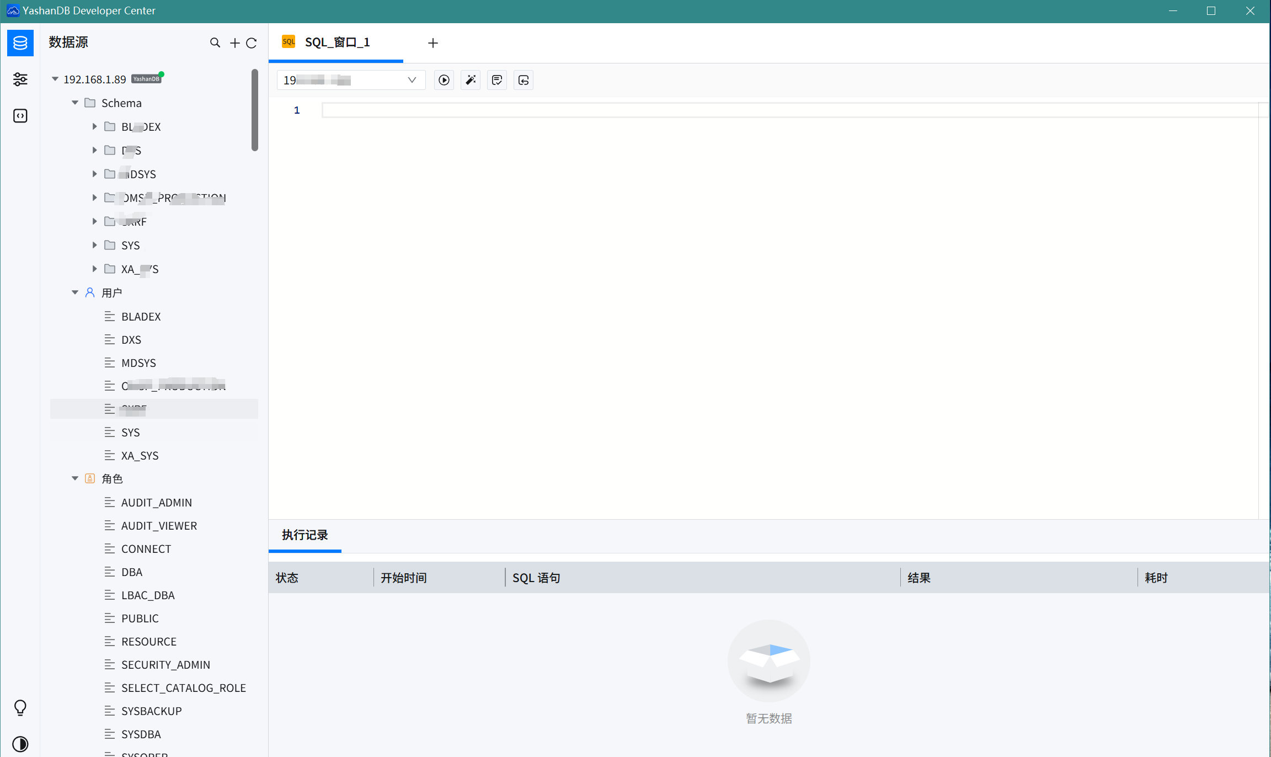
Task: Click the run SQL play button
Action: click(x=444, y=80)
